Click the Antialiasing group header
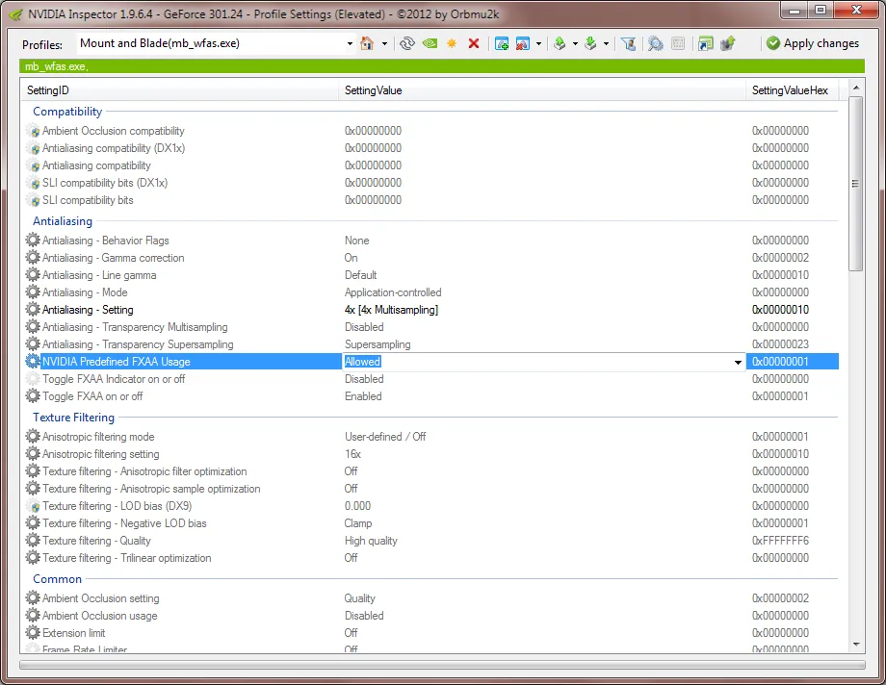 63,221
